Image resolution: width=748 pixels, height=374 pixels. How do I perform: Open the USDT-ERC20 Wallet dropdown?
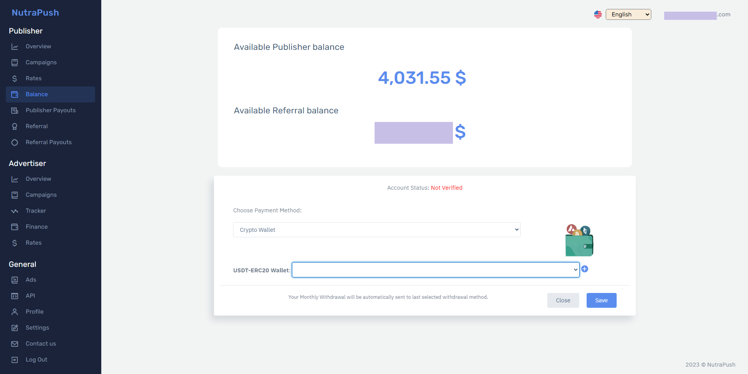(435, 270)
